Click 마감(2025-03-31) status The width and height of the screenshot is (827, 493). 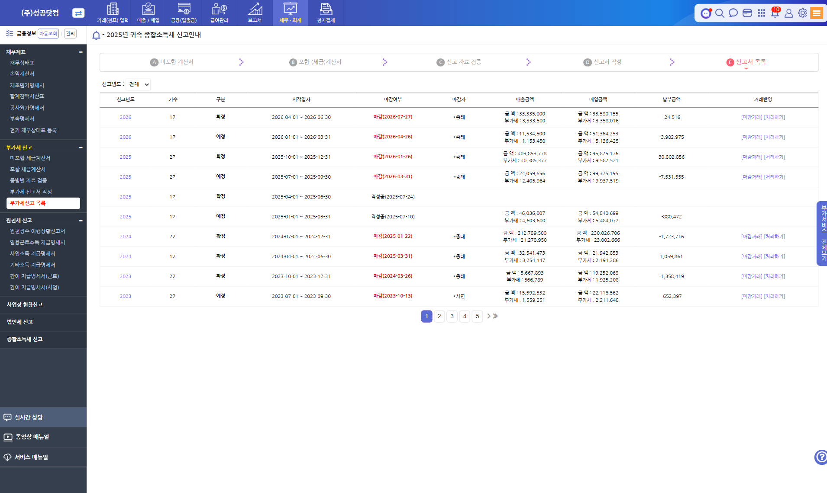coord(393,256)
